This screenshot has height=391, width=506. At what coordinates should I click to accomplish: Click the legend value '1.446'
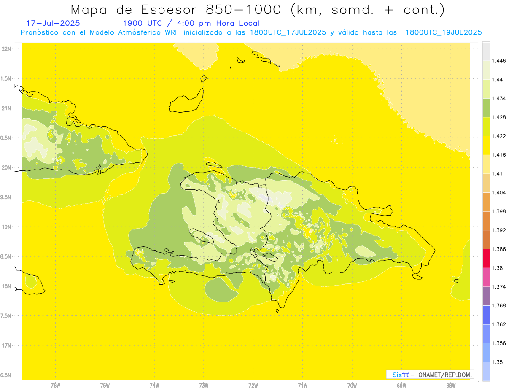point(498,61)
